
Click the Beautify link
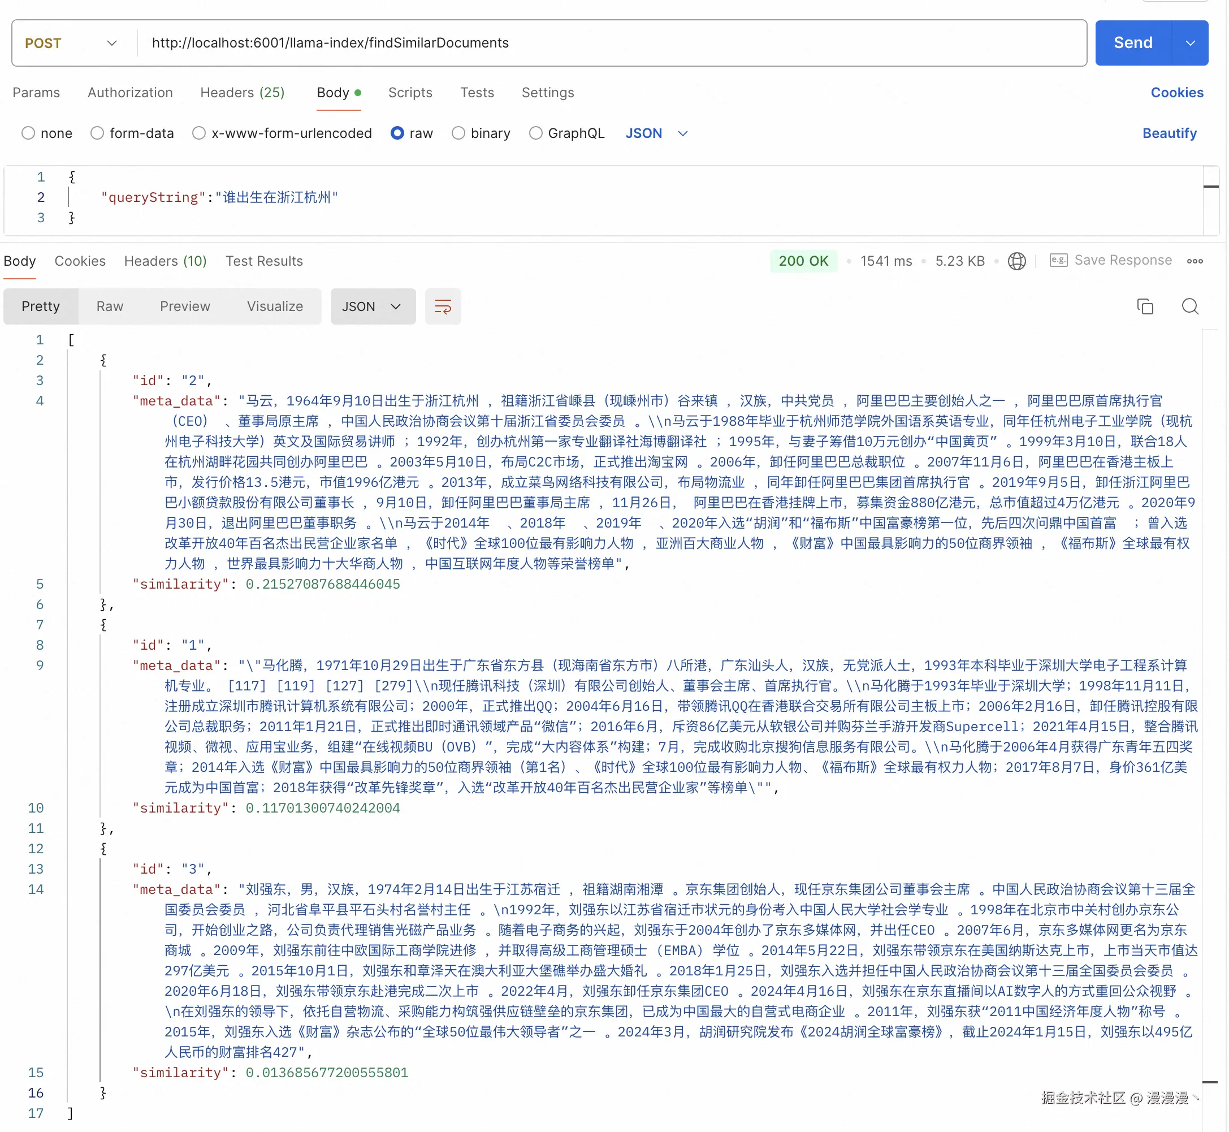pos(1169,133)
